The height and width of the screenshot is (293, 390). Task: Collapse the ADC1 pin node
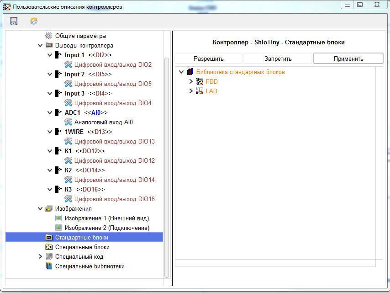50,112
